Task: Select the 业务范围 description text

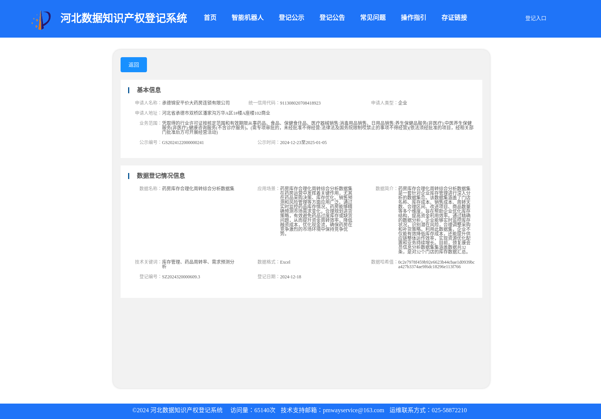Action: point(318,128)
